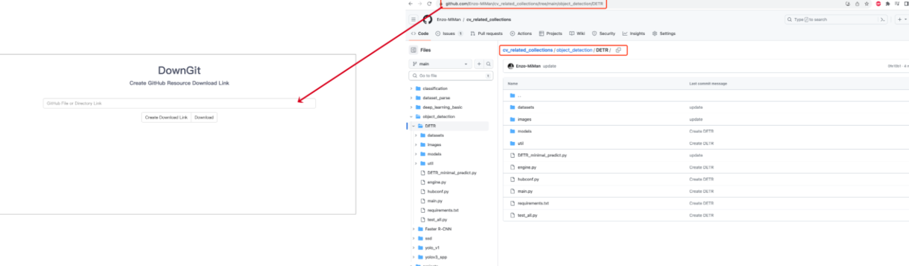Copy the path with the breadcrumb copy icon
The image size is (909, 266).
tap(619, 50)
